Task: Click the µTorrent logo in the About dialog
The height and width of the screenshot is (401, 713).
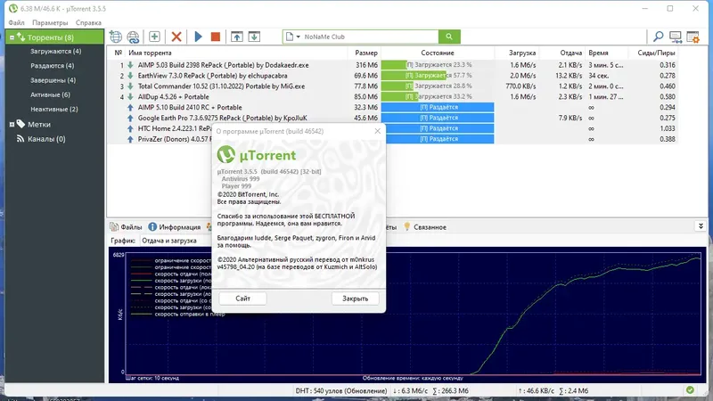Action: (226, 154)
